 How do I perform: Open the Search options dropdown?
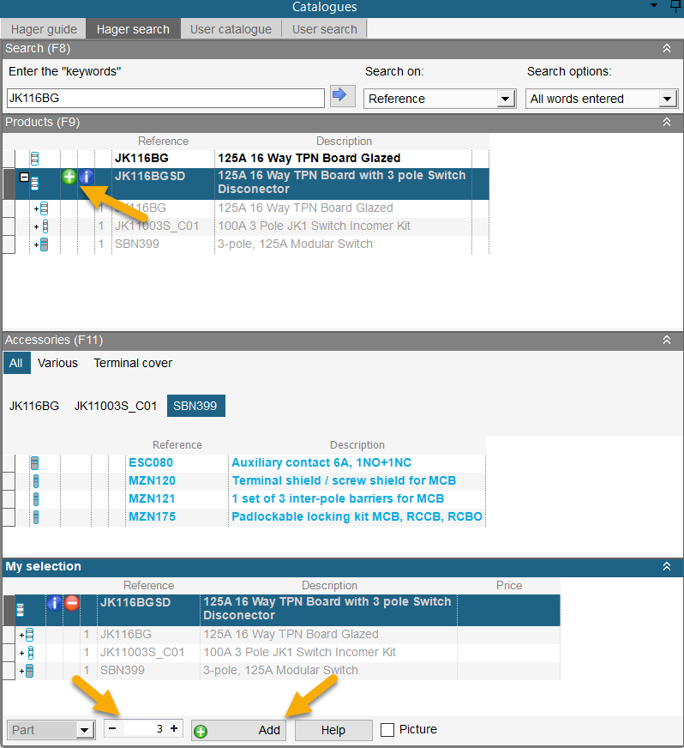tap(668, 99)
